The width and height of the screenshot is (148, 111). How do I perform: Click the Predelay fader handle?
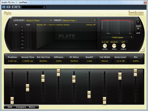[12, 101]
